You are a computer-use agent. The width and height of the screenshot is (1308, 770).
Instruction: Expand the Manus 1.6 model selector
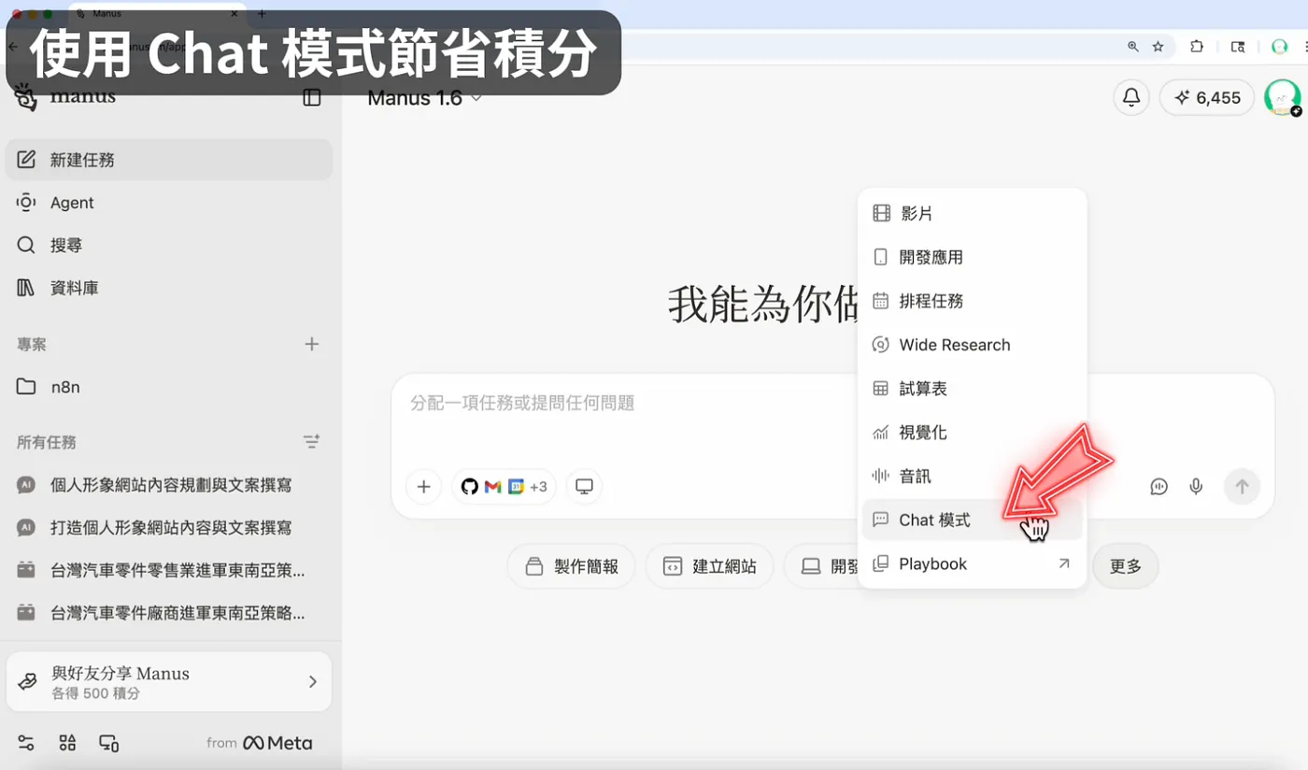(425, 98)
